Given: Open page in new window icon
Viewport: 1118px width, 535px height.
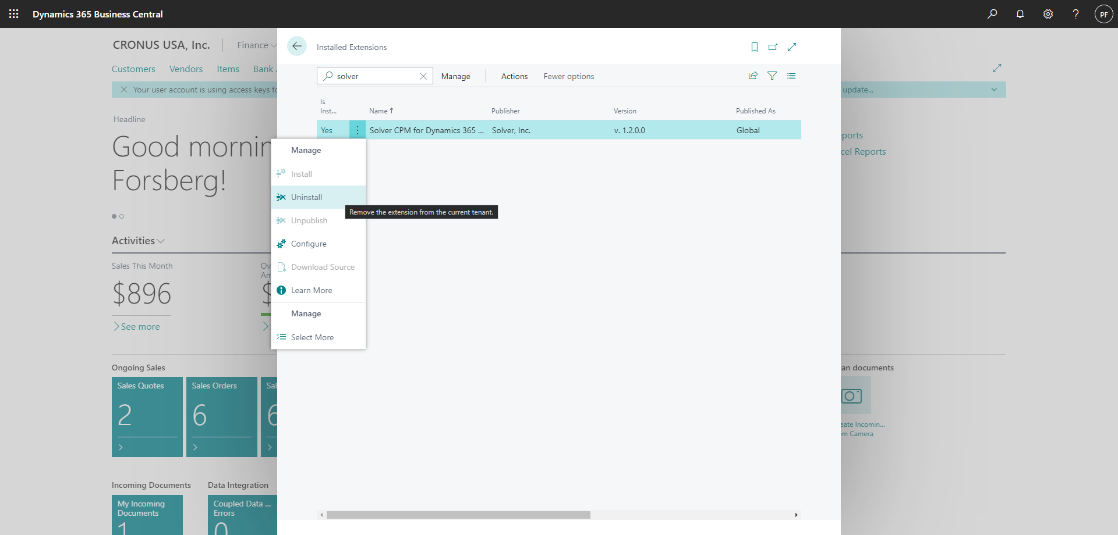Looking at the screenshot, I should pos(773,47).
